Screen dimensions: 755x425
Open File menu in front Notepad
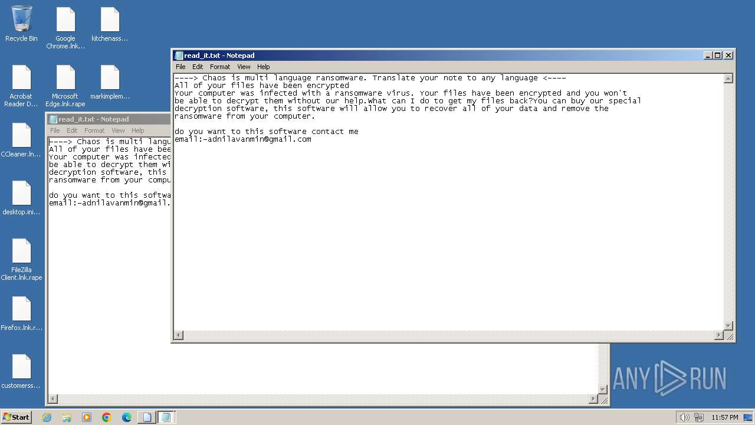(x=180, y=67)
